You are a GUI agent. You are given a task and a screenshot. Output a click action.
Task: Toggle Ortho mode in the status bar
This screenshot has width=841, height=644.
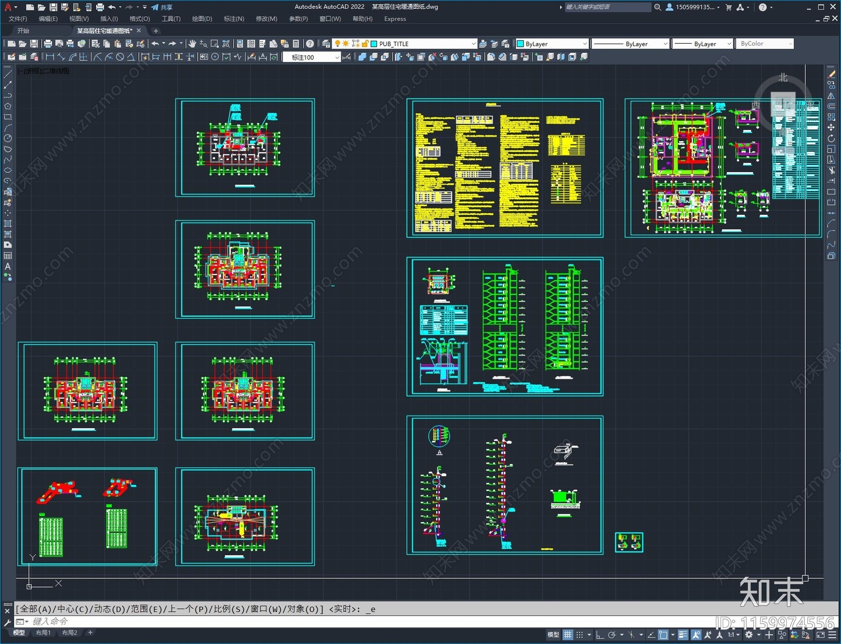coord(600,635)
